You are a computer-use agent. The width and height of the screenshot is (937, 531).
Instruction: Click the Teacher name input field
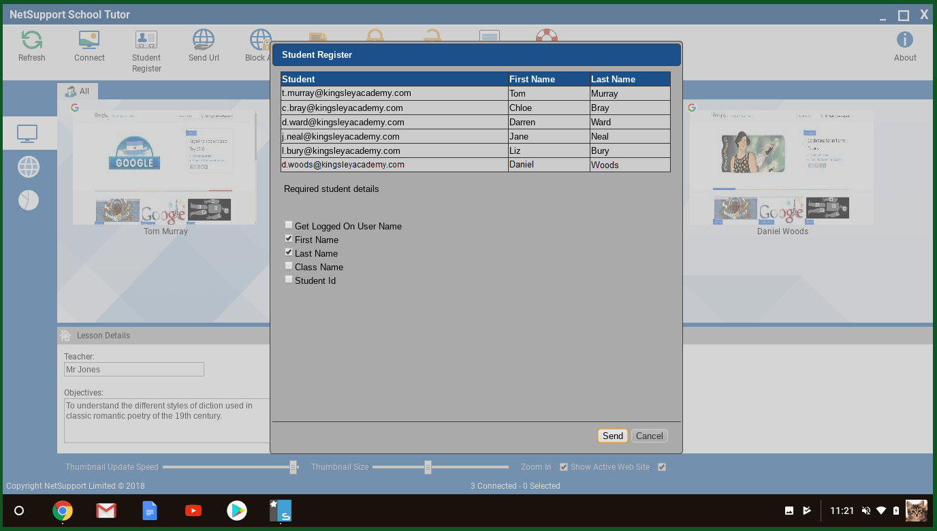click(133, 370)
